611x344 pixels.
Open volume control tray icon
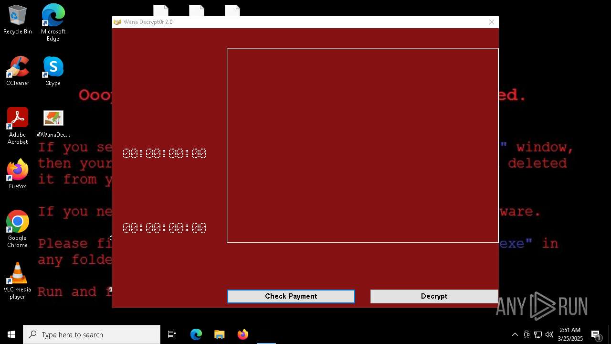coord(549,334)
